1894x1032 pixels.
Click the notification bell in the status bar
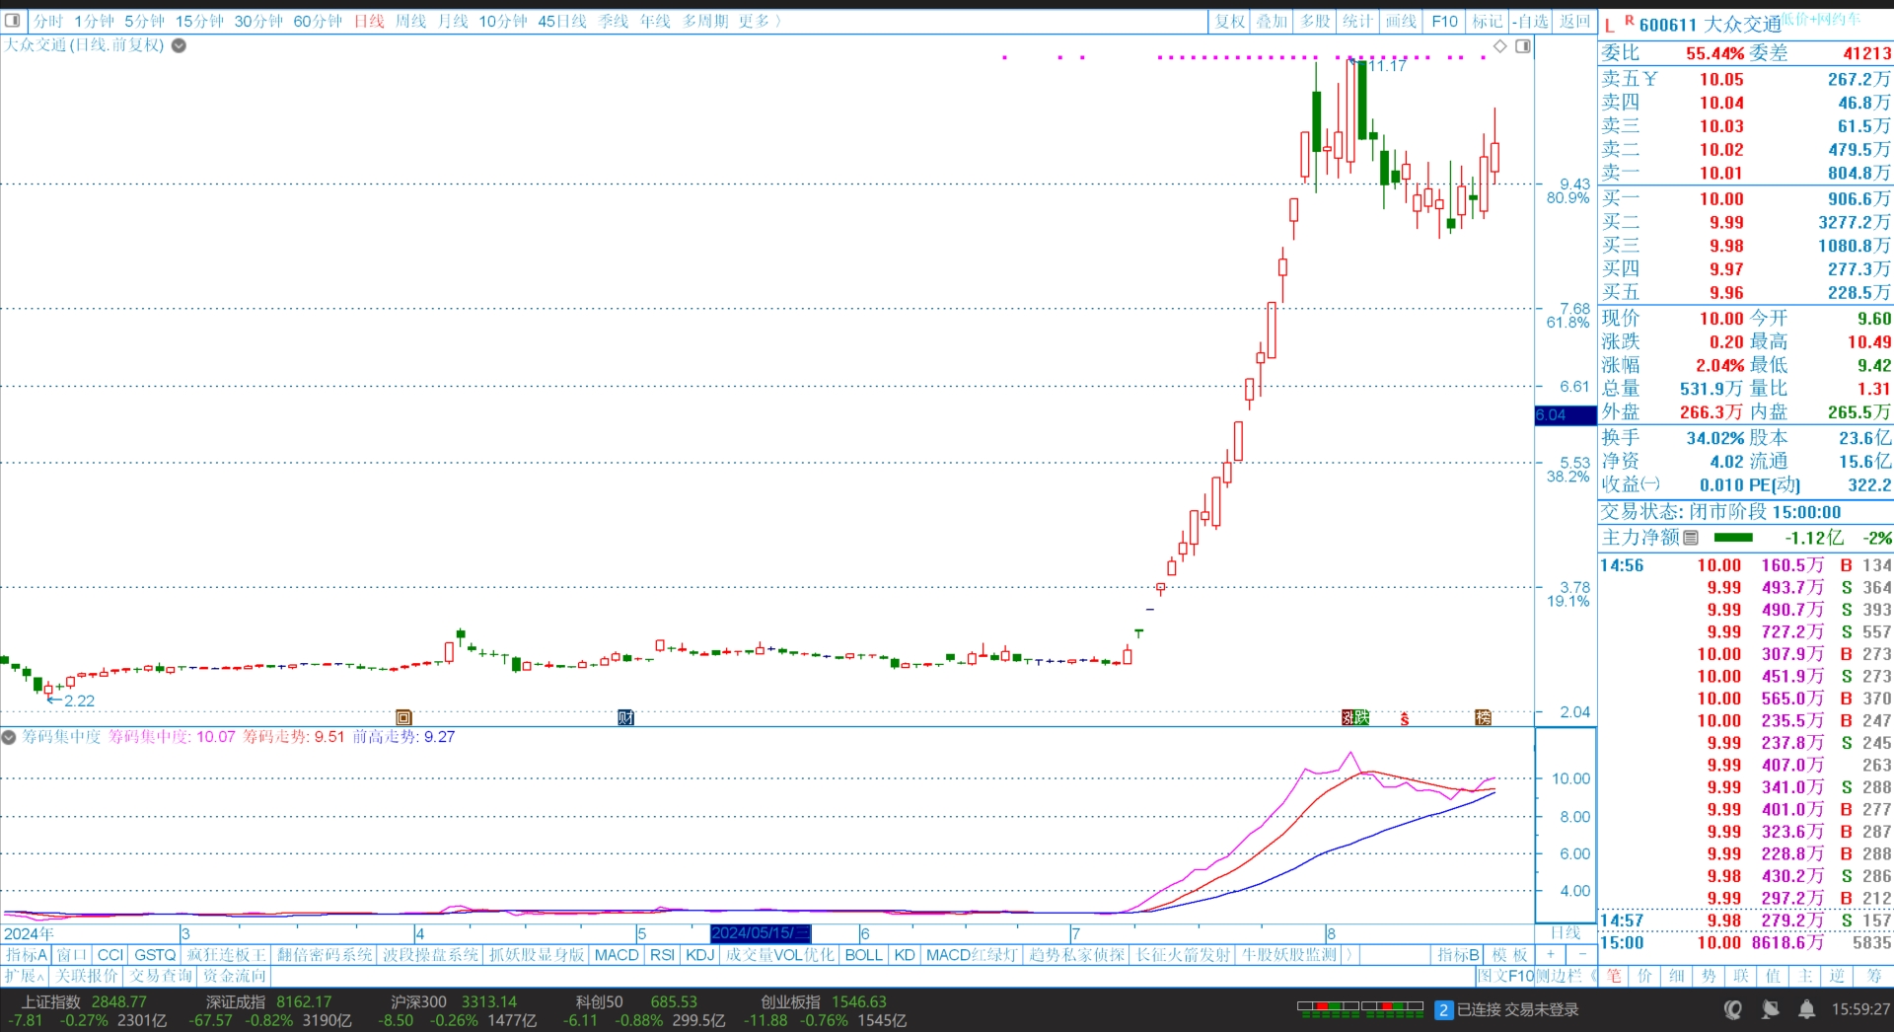[1806, 1010]
